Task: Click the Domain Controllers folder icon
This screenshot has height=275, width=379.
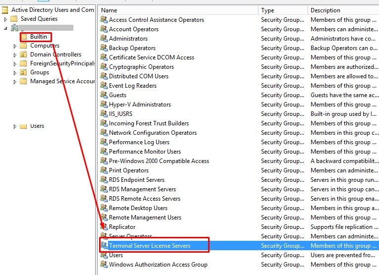Action: click(x=23, y=55)
